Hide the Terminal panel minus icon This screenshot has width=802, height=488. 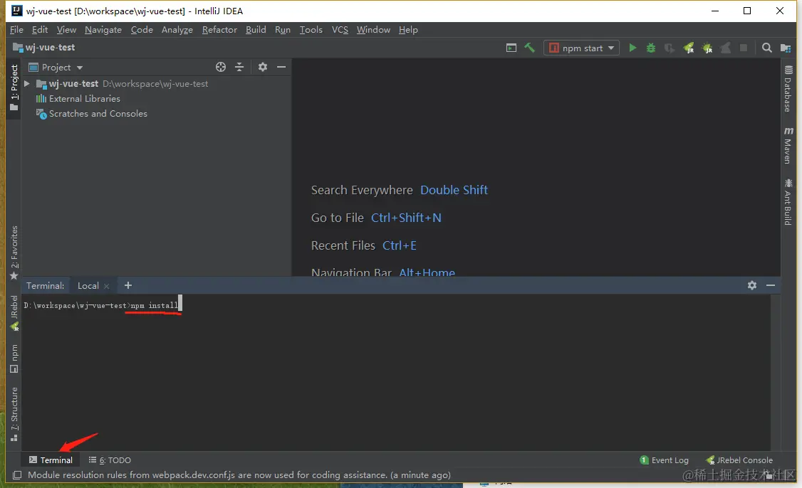tap(771, 285)
